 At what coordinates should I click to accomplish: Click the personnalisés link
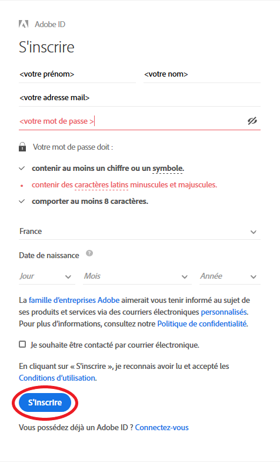pos(224,312)
